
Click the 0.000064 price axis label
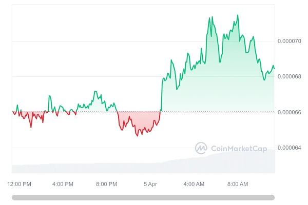click(290, 148)
